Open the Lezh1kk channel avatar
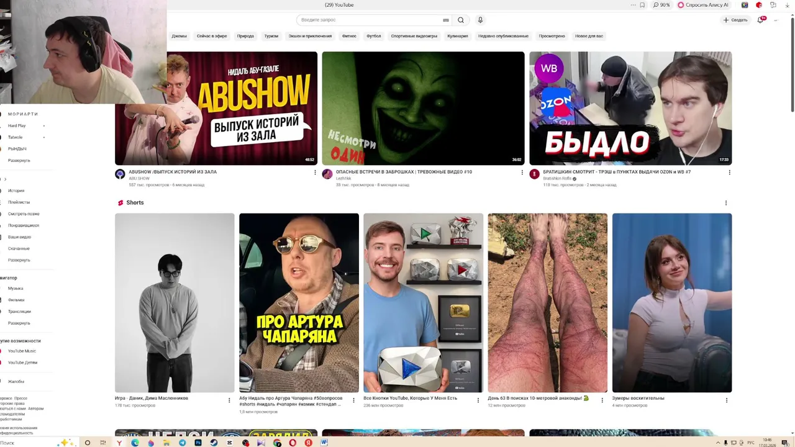This screenshot has height=447, width=795. pos(327,174)
